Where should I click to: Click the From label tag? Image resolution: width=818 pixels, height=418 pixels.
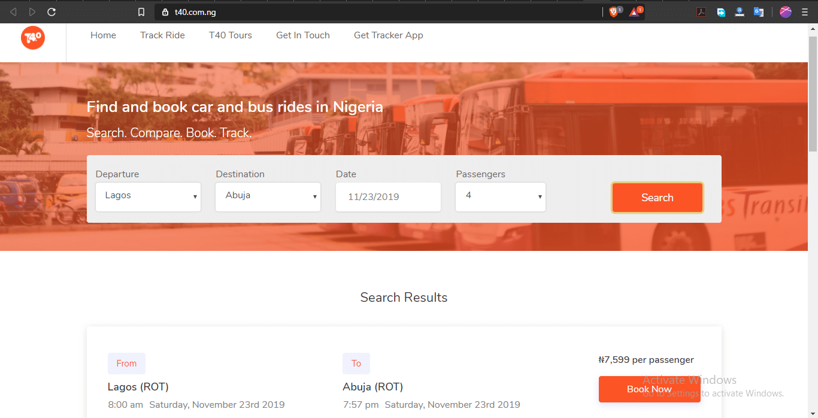126,364
